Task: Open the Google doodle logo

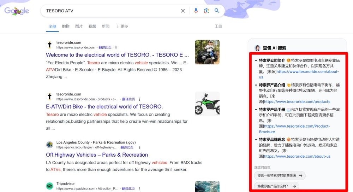Action: tap(17, 11)
